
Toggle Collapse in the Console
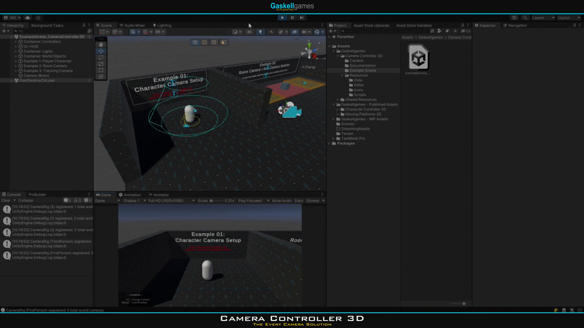(x=26, y=200)
